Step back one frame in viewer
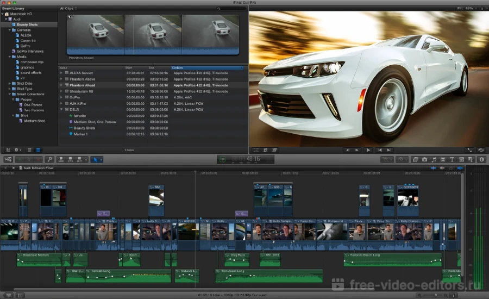489x299 pixels. (x=348, y=150)
